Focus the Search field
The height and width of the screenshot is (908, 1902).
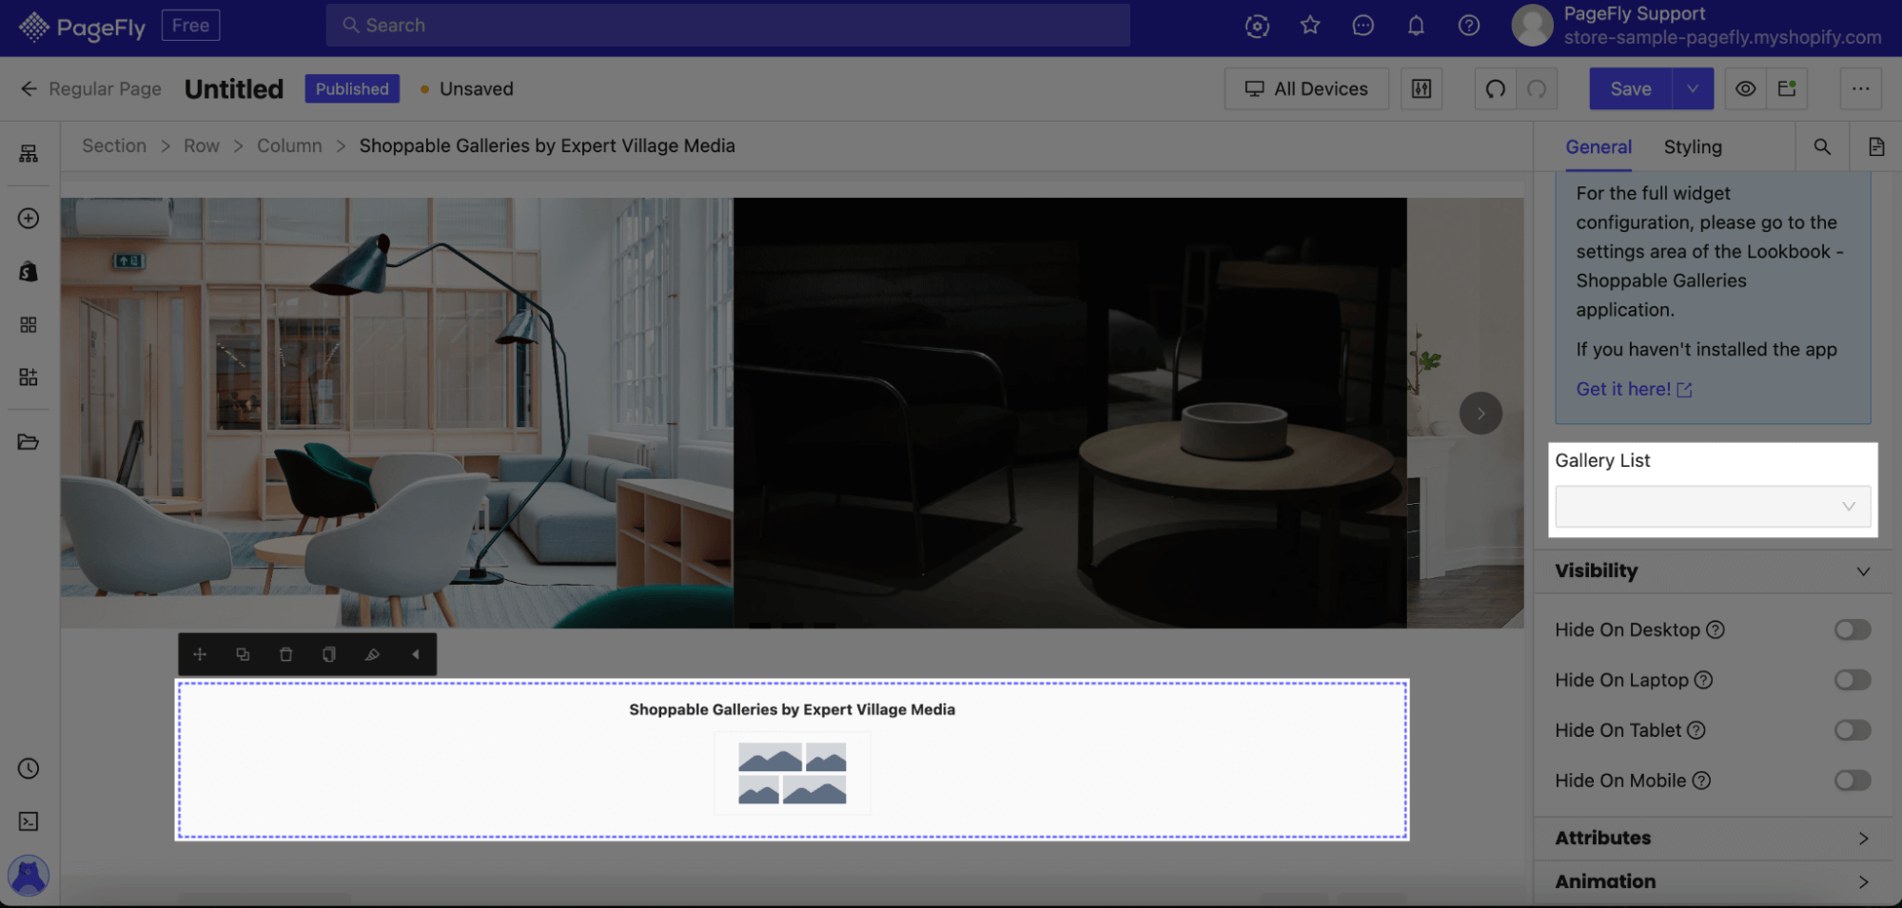(728, 26)
